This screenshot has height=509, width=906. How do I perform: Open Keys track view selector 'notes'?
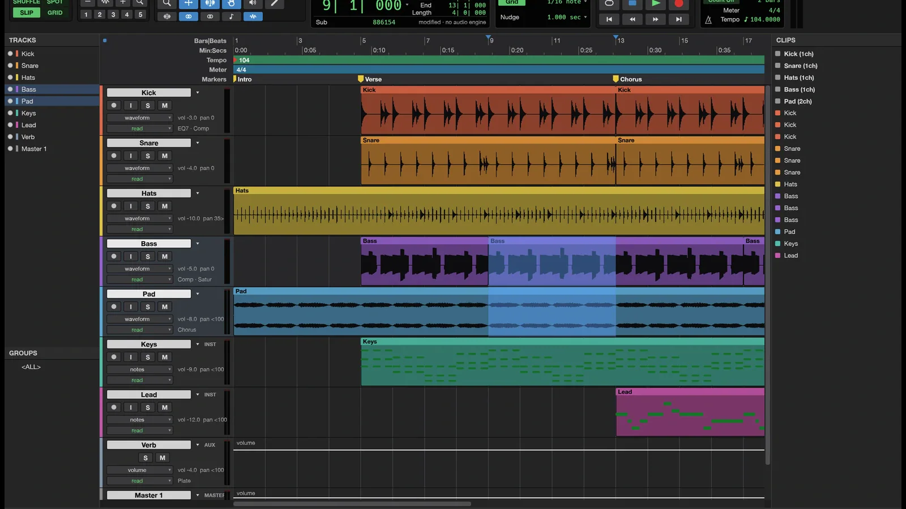tap(140, 369)
